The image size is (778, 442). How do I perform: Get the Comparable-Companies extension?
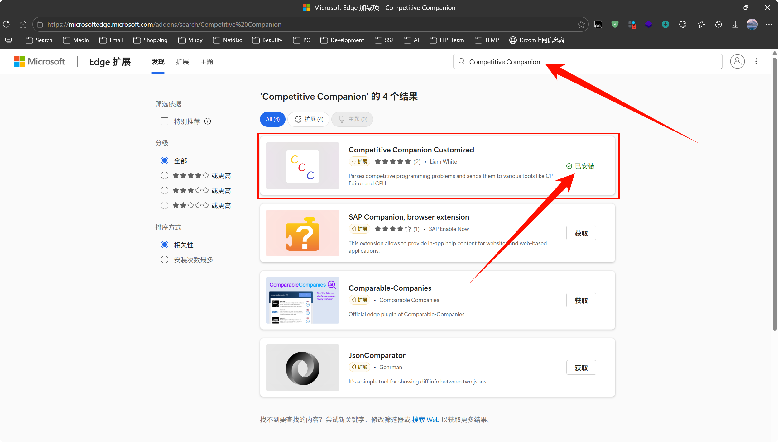pos(581,300)
